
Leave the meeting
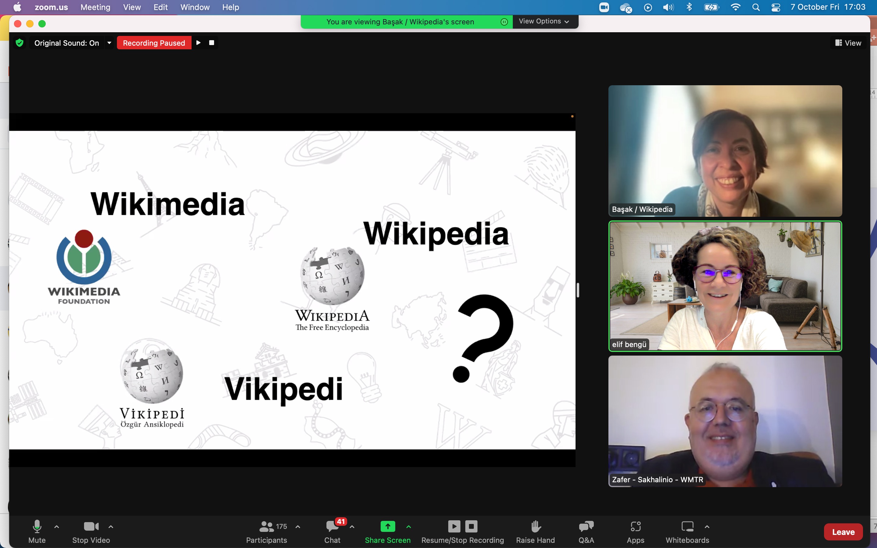pyautogui.click(x=843, y=532)
